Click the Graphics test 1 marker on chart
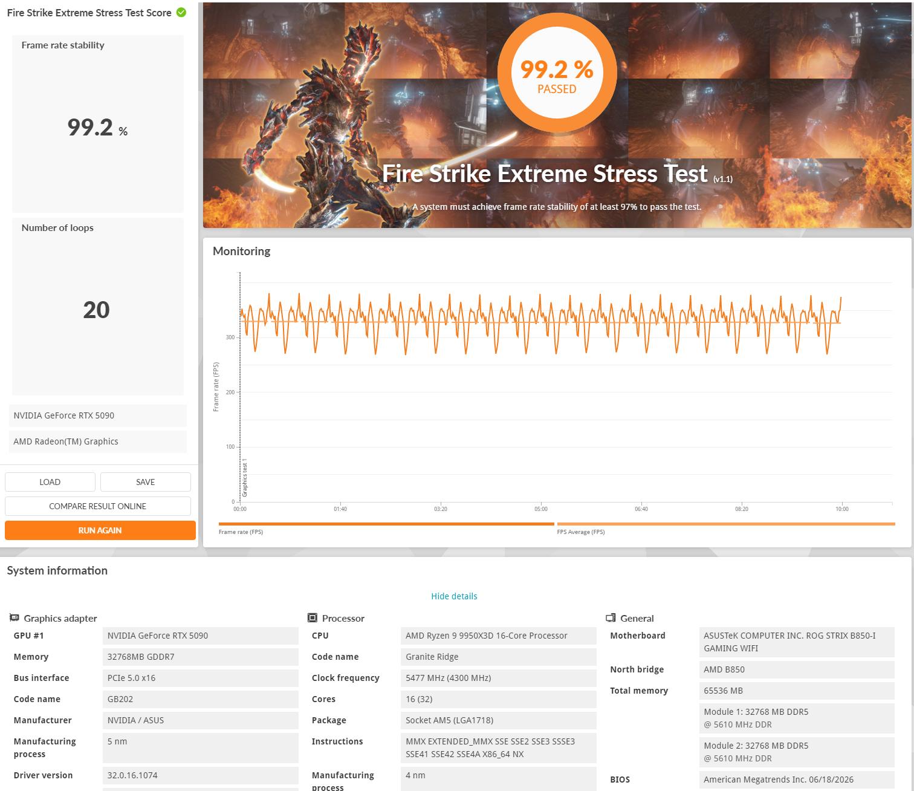This screenshot has height=791, width=914. (x=245, y=478)
